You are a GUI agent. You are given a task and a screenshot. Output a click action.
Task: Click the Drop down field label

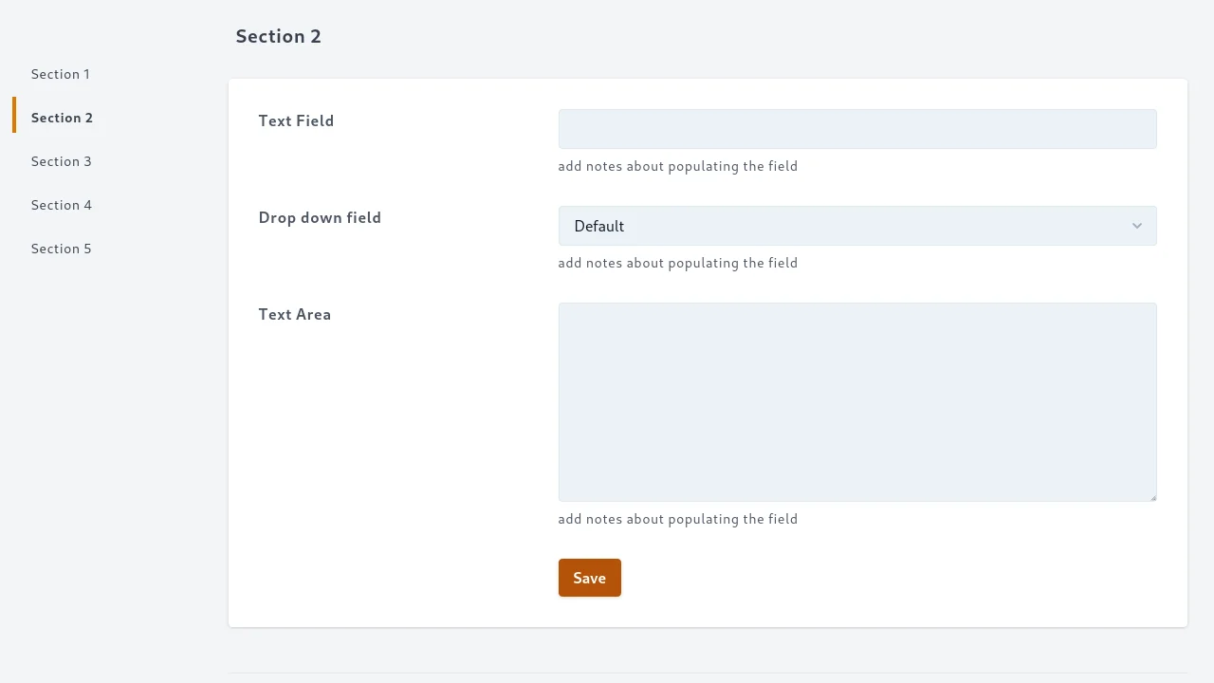pos(320,217)
